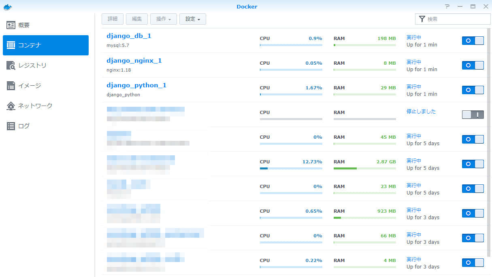Screen dimensions: 492x277
Task: Select the レジストリ registry icon in sidebar
Action: pyautogui.click(x=12, y=65)
